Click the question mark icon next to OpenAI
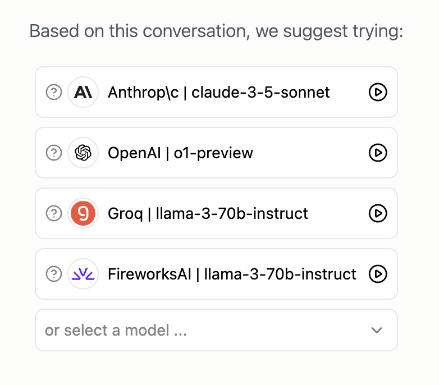This screenshot has height=385, width=439. click(53, 153)
